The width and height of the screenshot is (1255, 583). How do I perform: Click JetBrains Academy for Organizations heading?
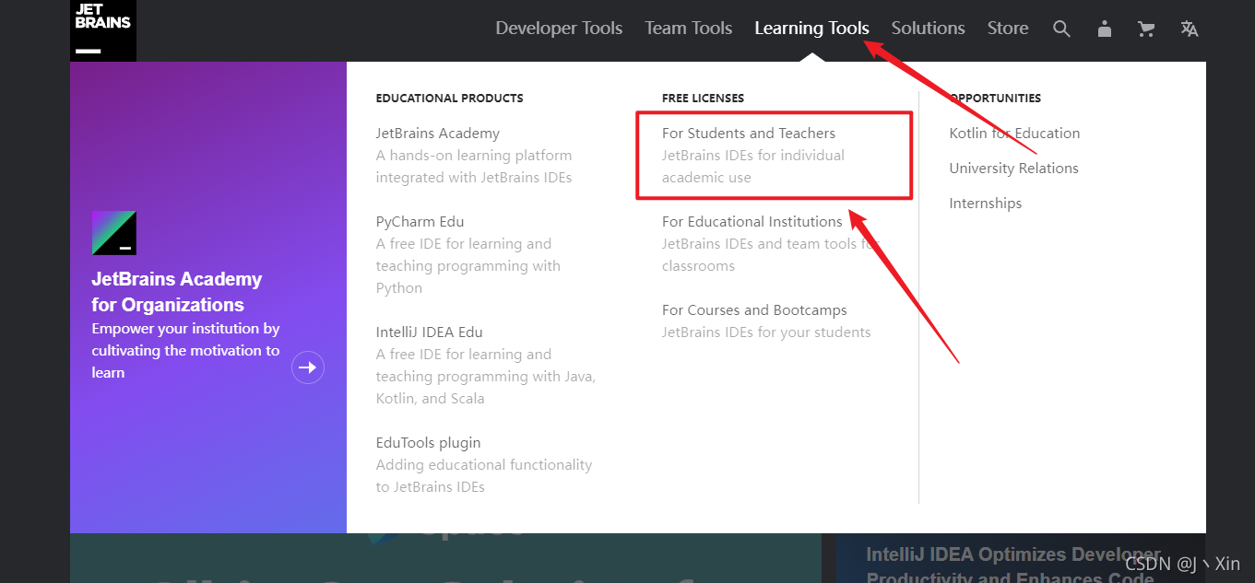[177, 292]
